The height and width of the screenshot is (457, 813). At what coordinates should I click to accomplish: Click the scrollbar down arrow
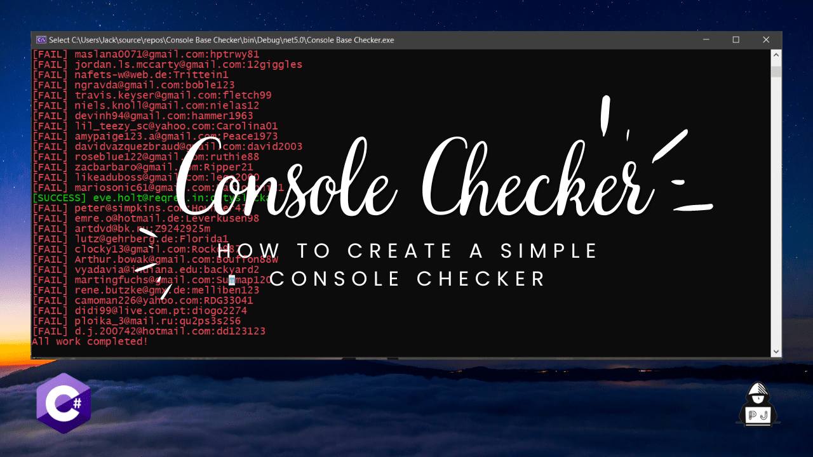click(x=776, y=351)
